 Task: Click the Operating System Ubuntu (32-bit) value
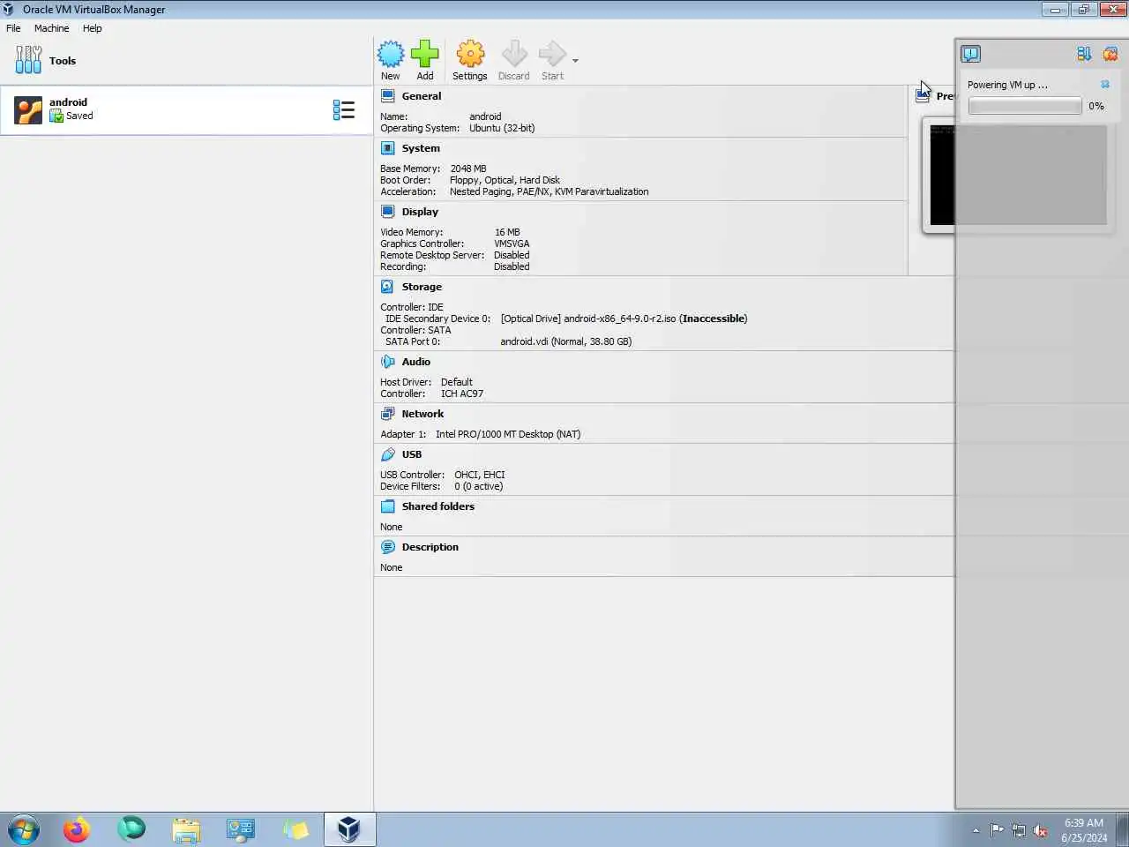click(x=502, y=128)
